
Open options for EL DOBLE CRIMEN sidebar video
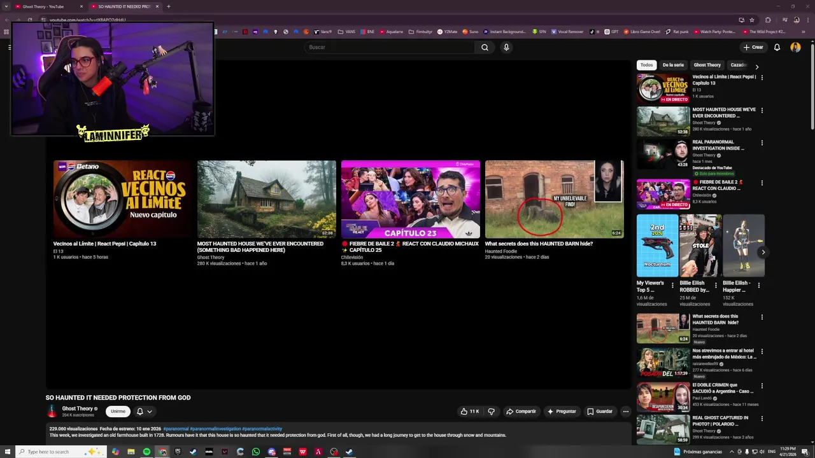(762, 385)
